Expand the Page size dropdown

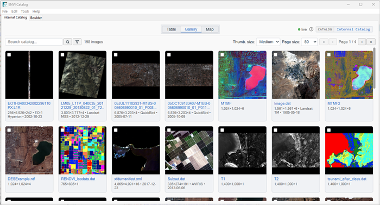[309, 42]
